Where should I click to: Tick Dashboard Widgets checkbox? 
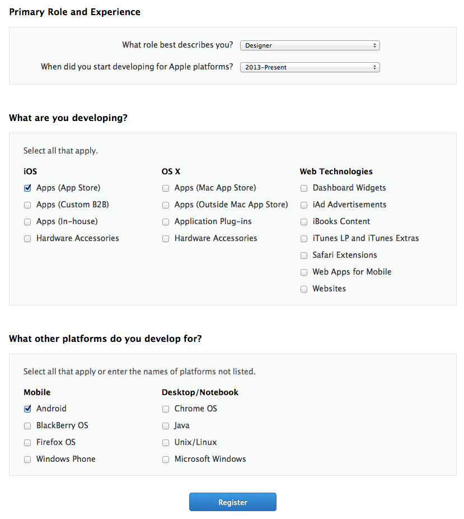304,188
